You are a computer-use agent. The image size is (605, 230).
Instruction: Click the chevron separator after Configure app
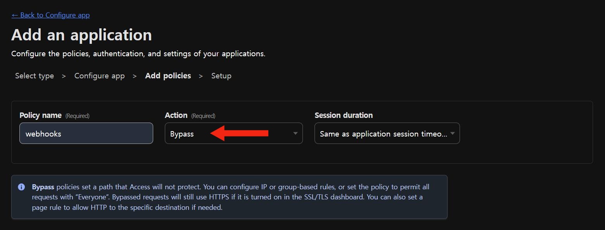click(135, 76)
